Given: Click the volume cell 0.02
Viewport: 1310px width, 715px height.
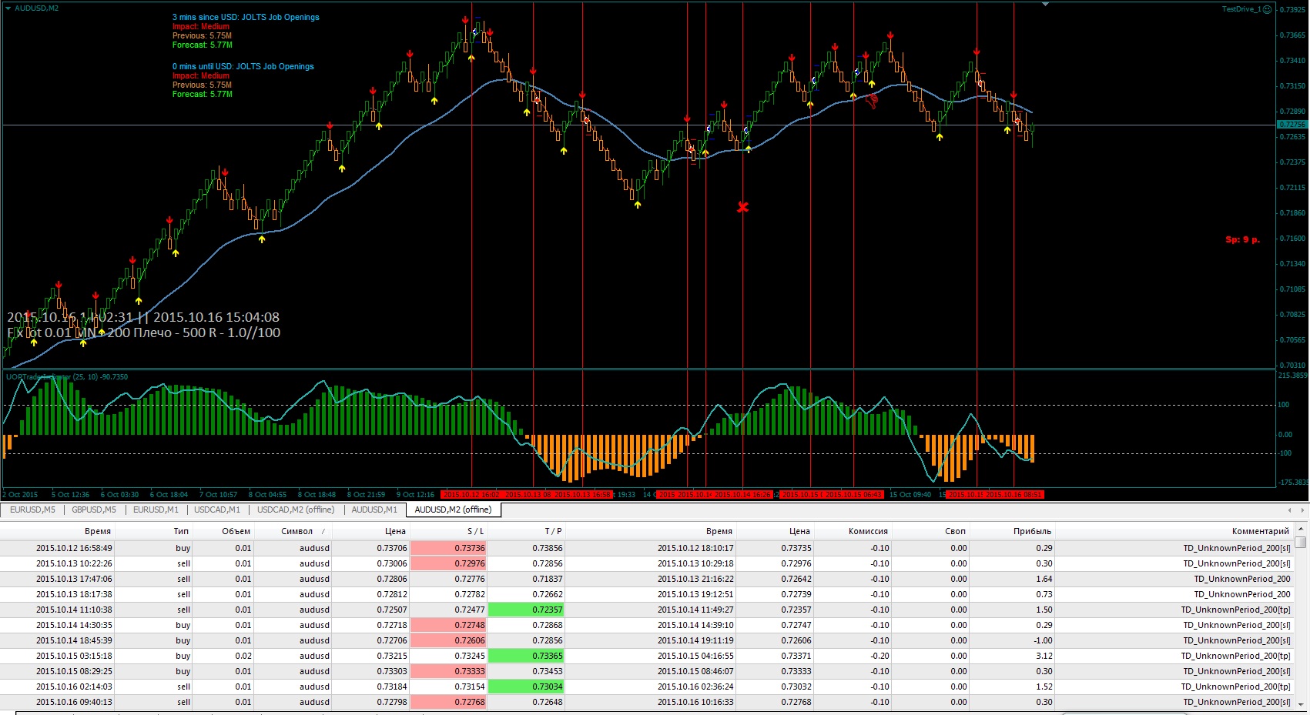Looking at the screenshot, I should pos(243,656).
